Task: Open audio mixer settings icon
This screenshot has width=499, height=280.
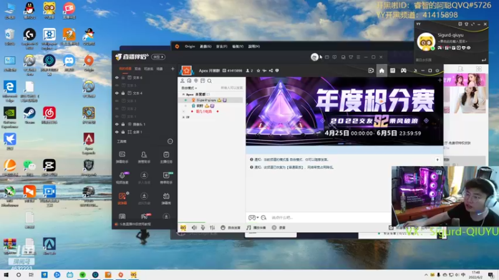Action: [x=212, y=228]
